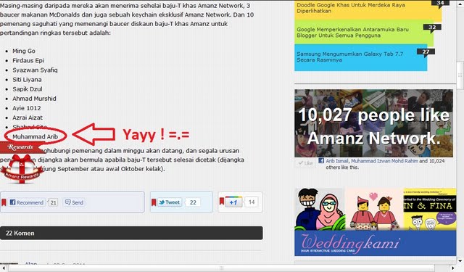
Task: Click the Facebook Like button in sidebar
Action: 304,163
